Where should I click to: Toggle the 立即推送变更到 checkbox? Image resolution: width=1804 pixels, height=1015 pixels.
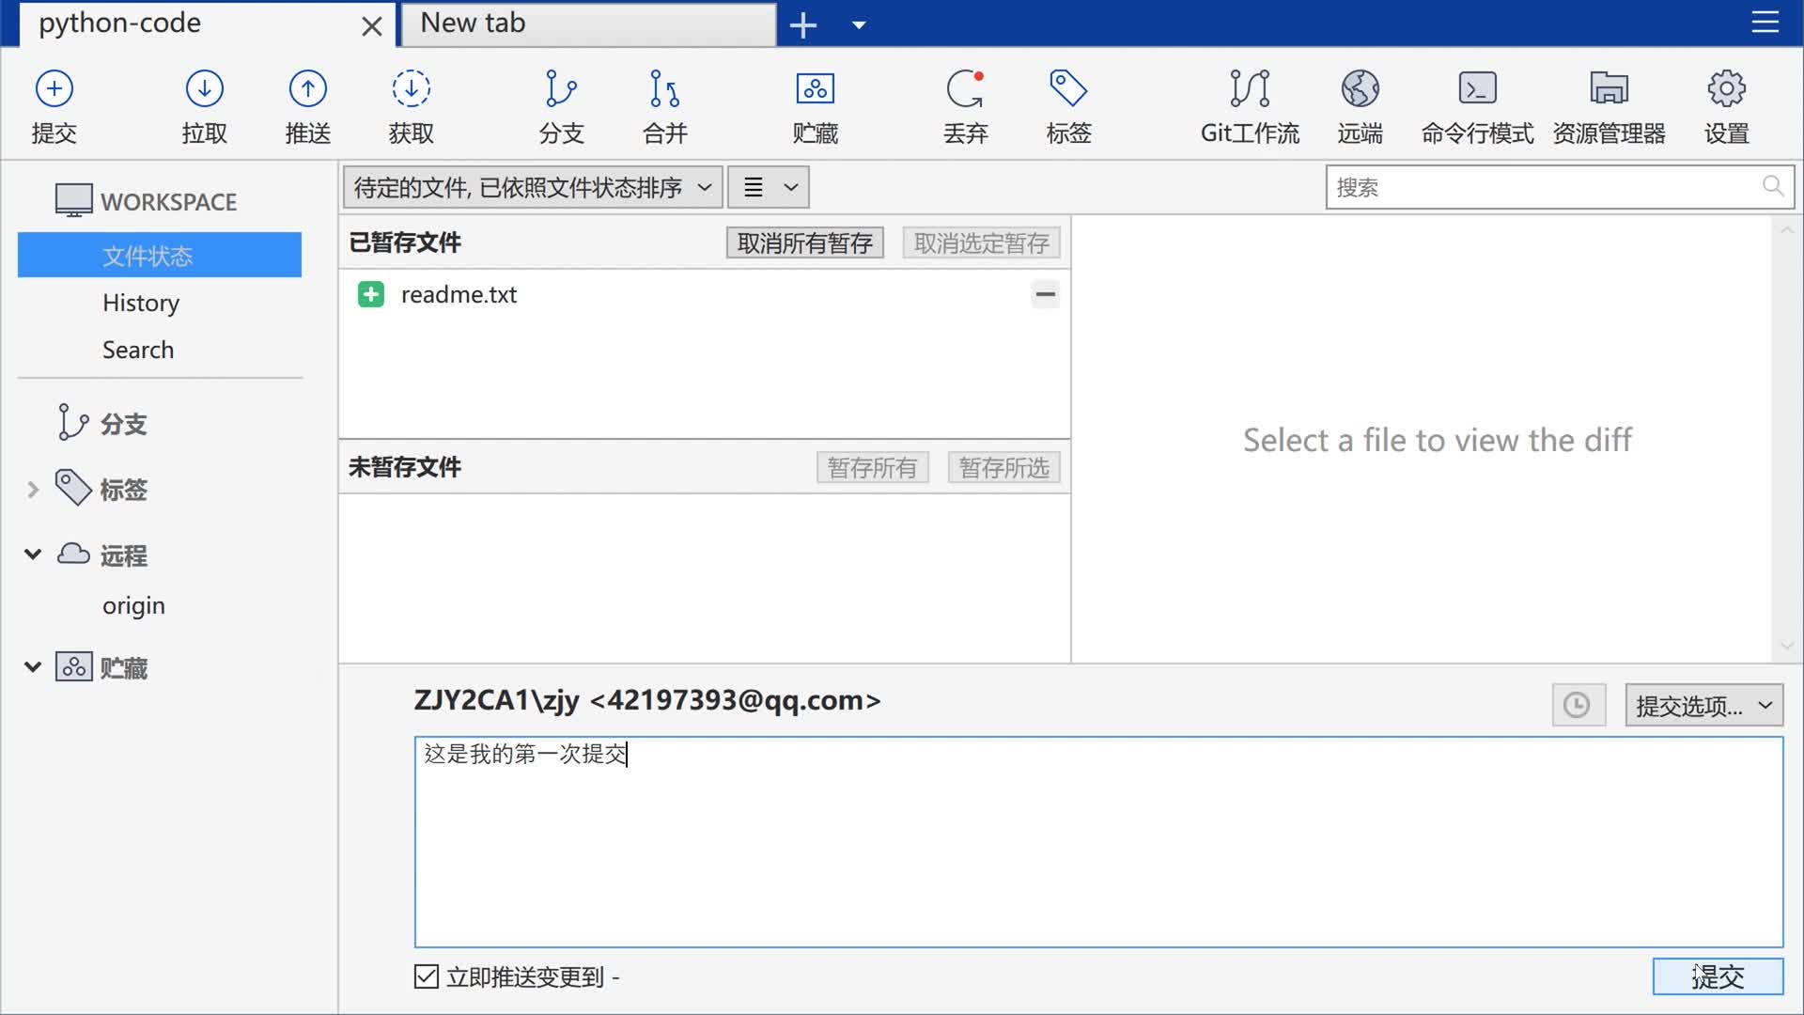(427, 976)
